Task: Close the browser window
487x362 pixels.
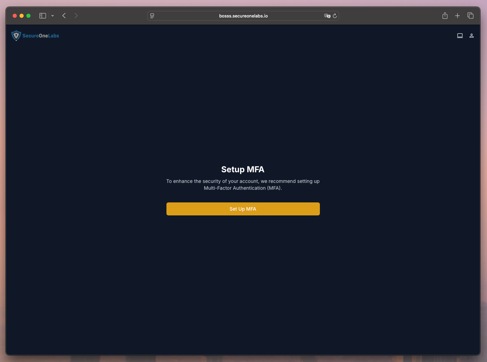Action: click(x=15, y=15)
